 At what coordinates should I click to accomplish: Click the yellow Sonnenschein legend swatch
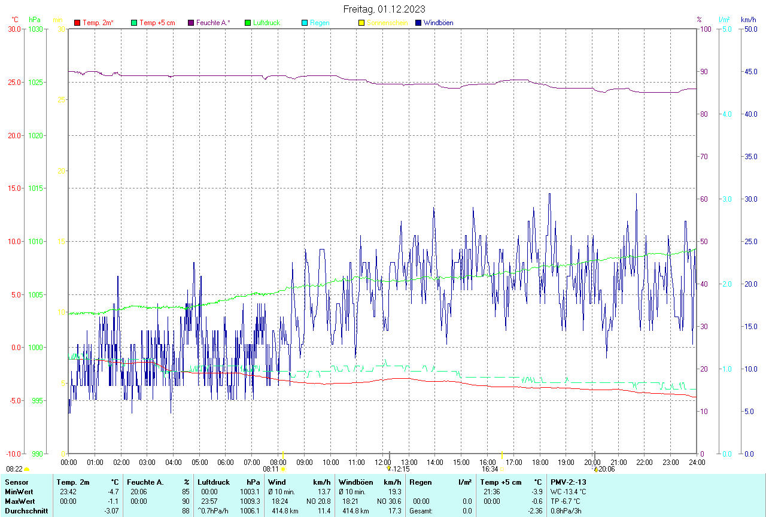click(x=361, y=23)
